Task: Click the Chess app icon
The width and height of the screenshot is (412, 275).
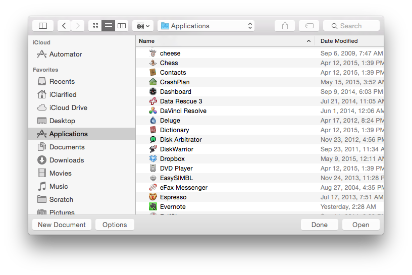Action: [x=153, y=63]
